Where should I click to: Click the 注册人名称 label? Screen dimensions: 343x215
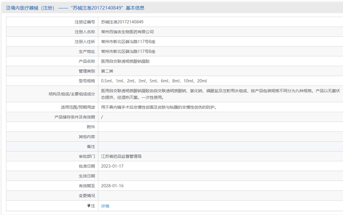click(85, 32)
